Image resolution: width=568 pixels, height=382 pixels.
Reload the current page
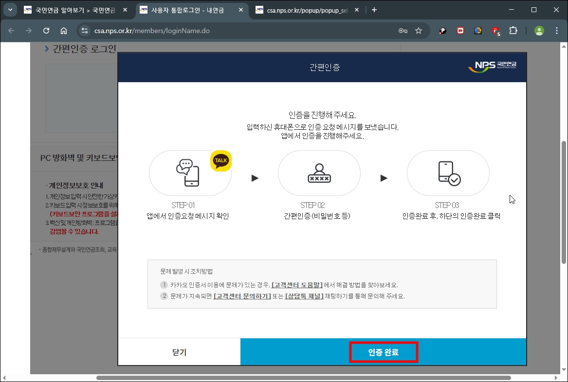pos(46,30)
